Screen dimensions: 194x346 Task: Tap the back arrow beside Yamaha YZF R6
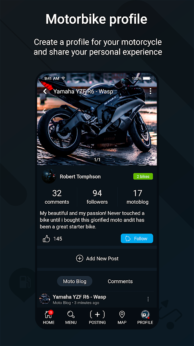click(x=45, y=91)
